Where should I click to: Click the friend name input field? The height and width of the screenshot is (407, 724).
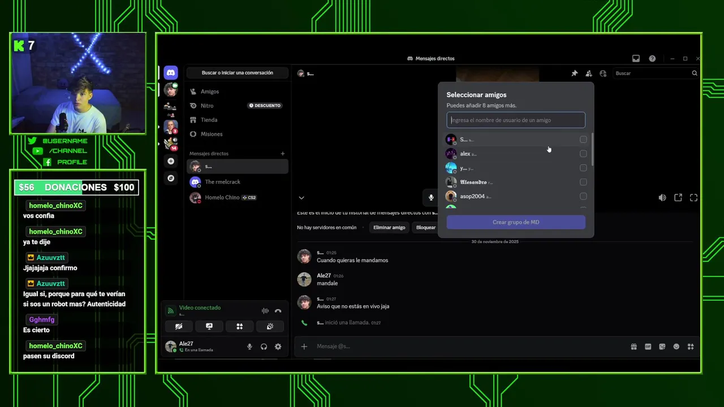[516, 120]
